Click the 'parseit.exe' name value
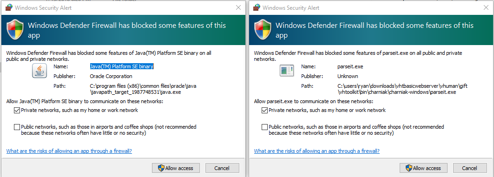The height and width of the screenshot is (177, 494). point(350,66)
